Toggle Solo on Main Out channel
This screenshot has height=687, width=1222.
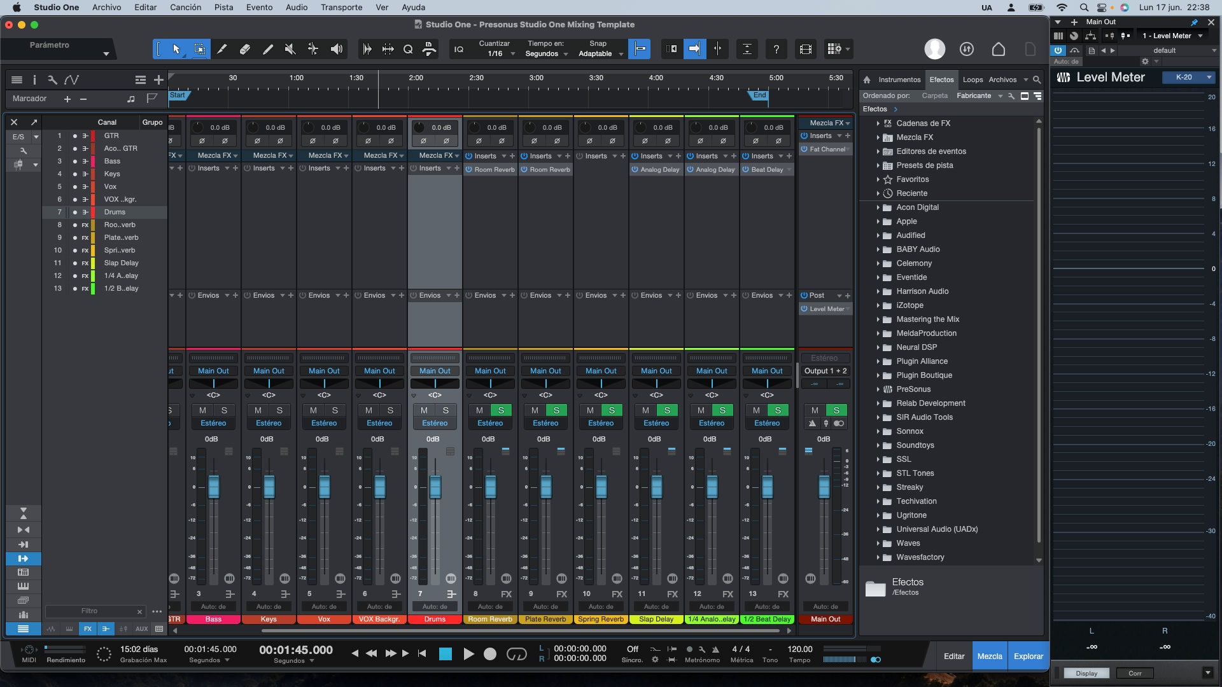click(836, 410)
